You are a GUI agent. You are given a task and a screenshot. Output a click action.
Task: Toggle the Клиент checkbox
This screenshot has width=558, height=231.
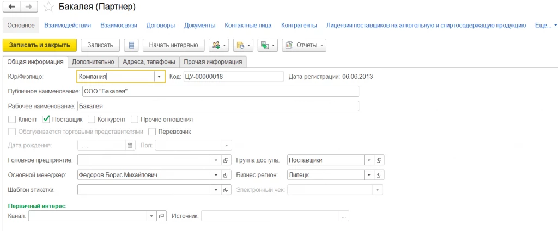[12, 120]
